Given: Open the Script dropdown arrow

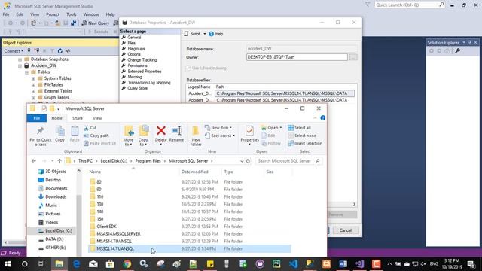Looking at the screenshot, I should pos(204,34).
